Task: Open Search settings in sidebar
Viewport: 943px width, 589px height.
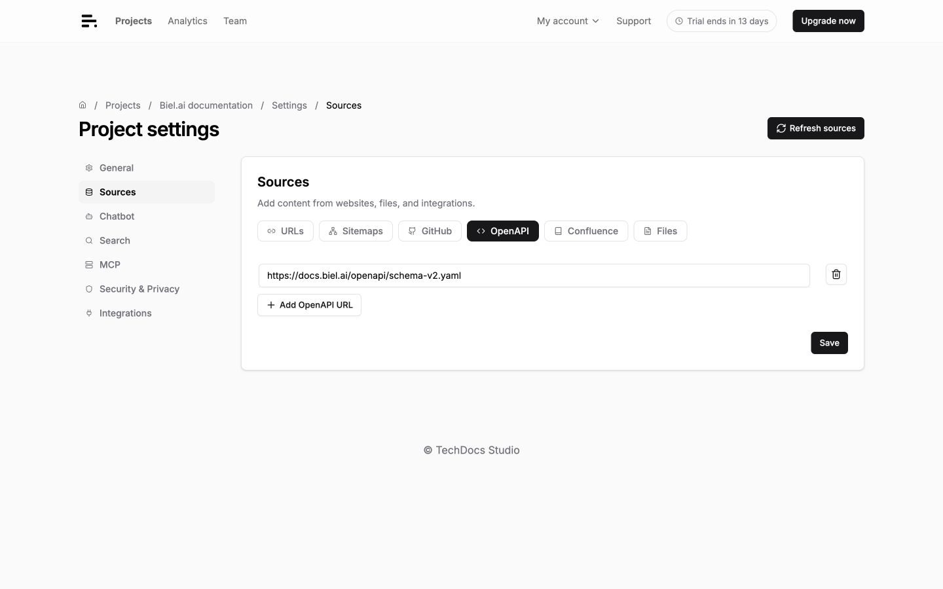Action: click(147, 240)
